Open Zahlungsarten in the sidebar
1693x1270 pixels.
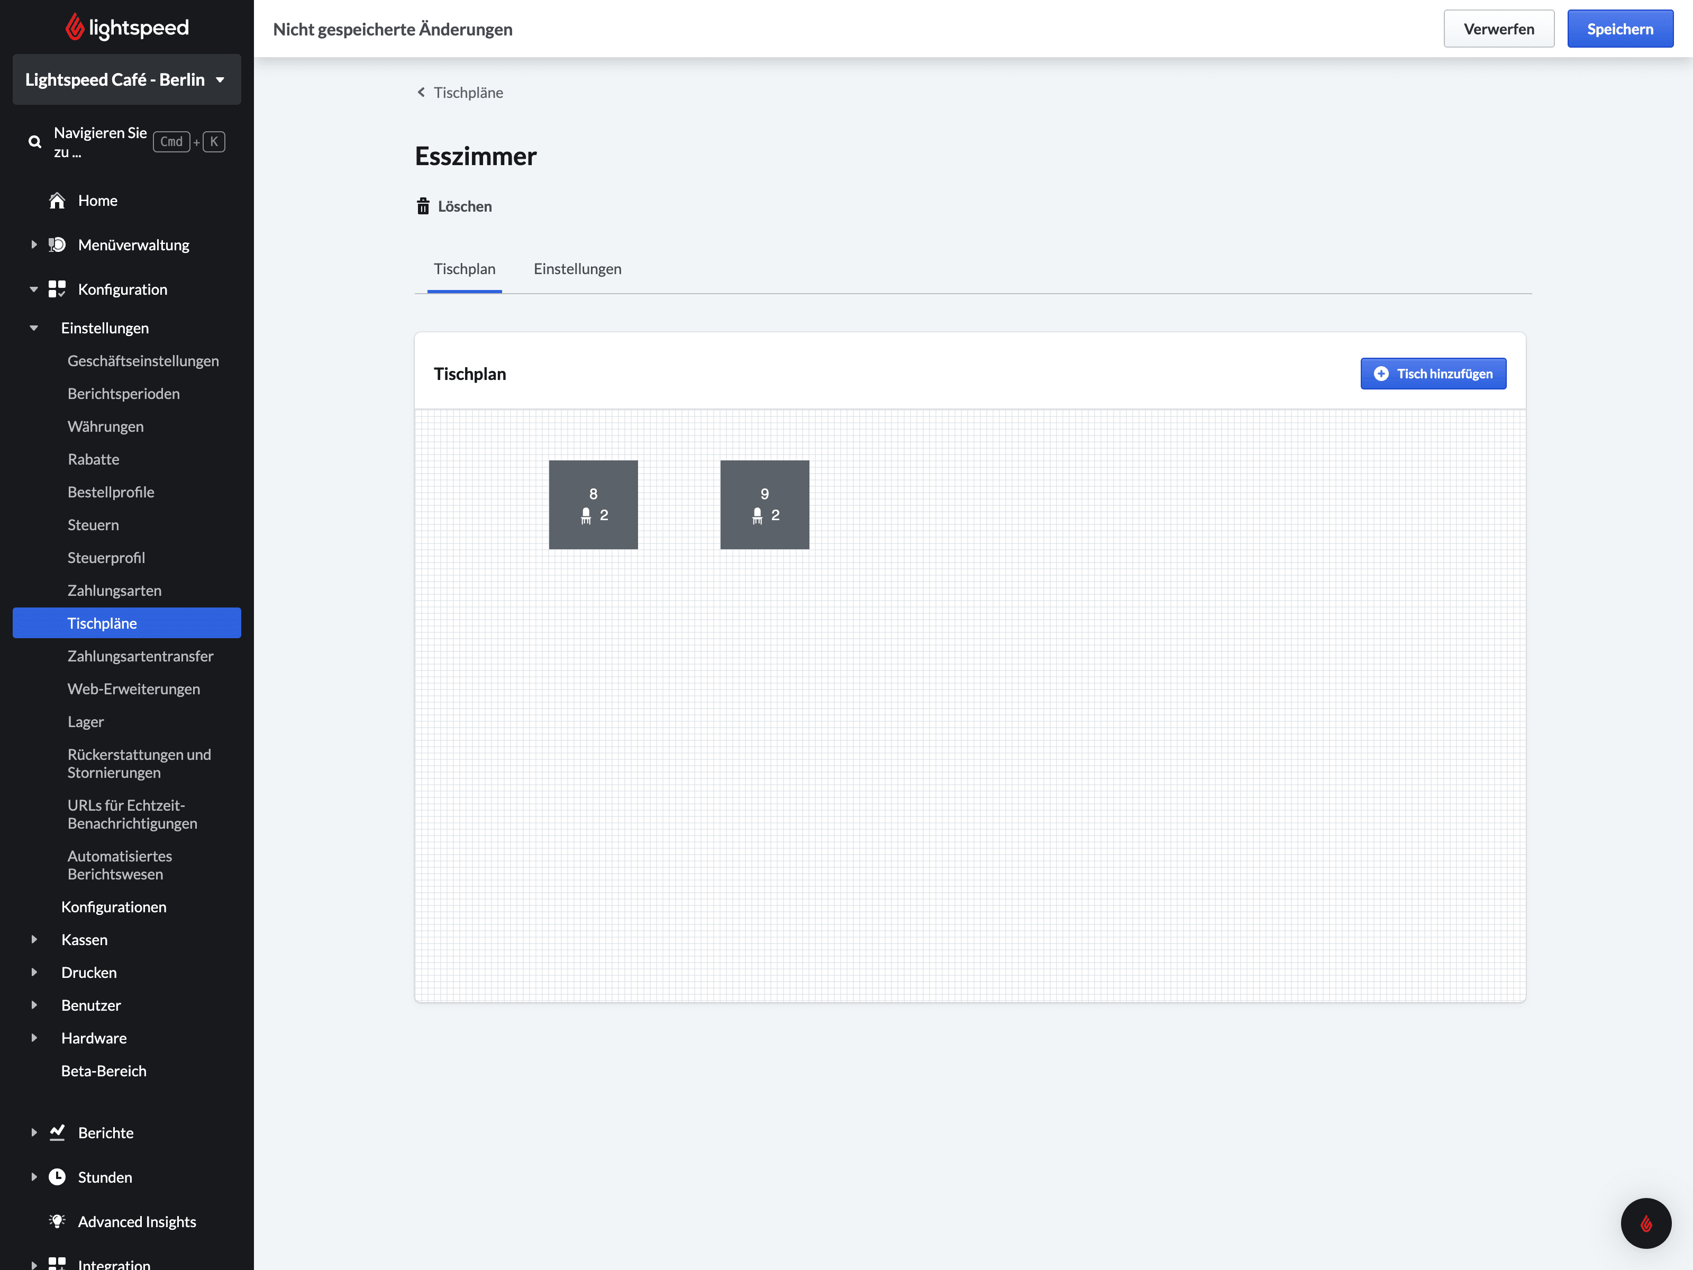point(114,591)
